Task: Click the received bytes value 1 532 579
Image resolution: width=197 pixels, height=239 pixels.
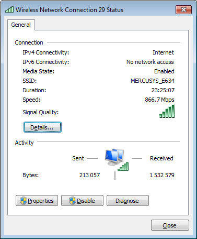Action: (162, 175)
